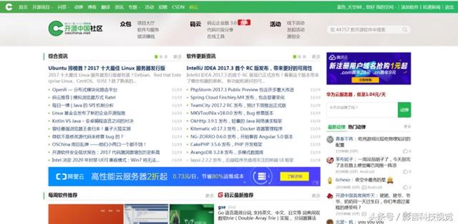Open the gse project link

tap(222, 207)
